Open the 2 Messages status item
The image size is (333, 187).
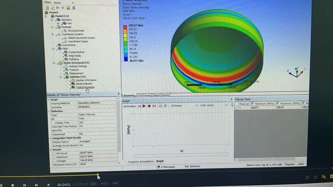click(166, 167)
